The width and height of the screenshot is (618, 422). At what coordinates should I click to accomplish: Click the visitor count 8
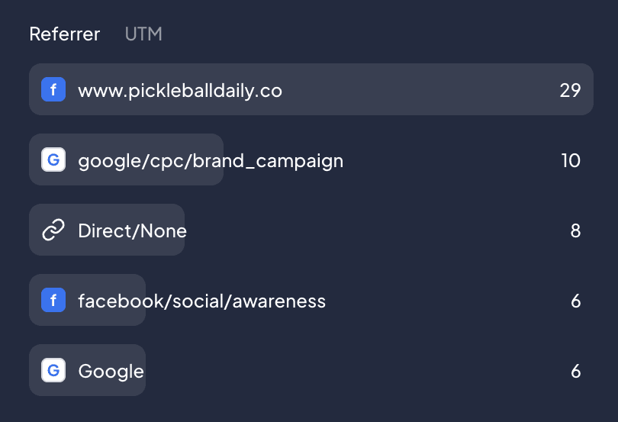[576, 231]
